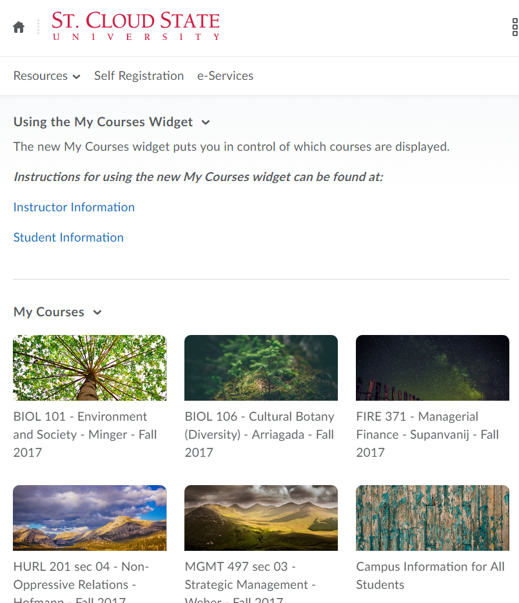Open e-Services from the navigation bar
Image resolution: width=519 pixels, height=603 pixels.
225,75
